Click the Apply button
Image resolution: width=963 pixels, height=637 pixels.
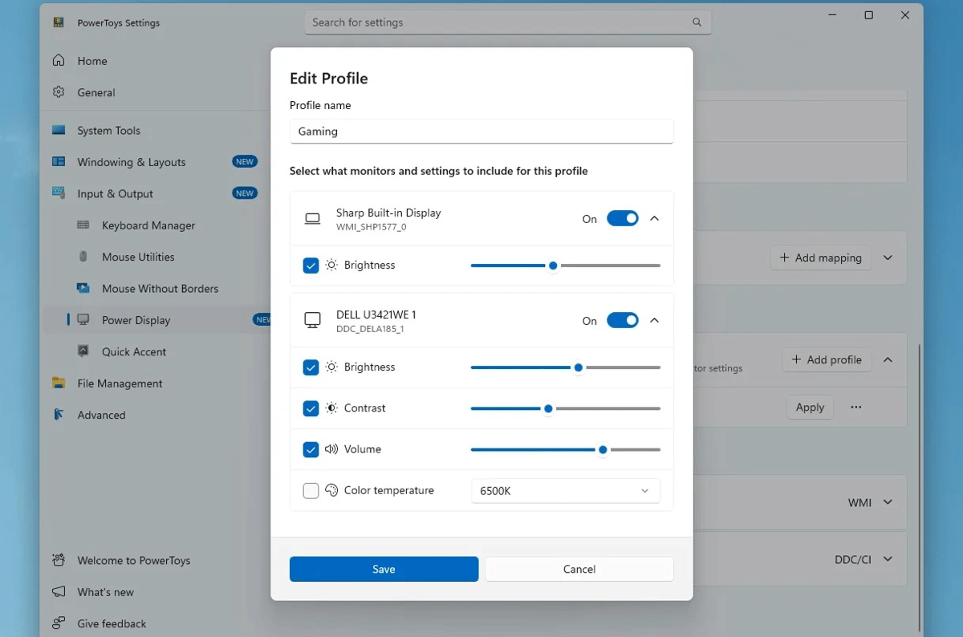click(810, 407)
